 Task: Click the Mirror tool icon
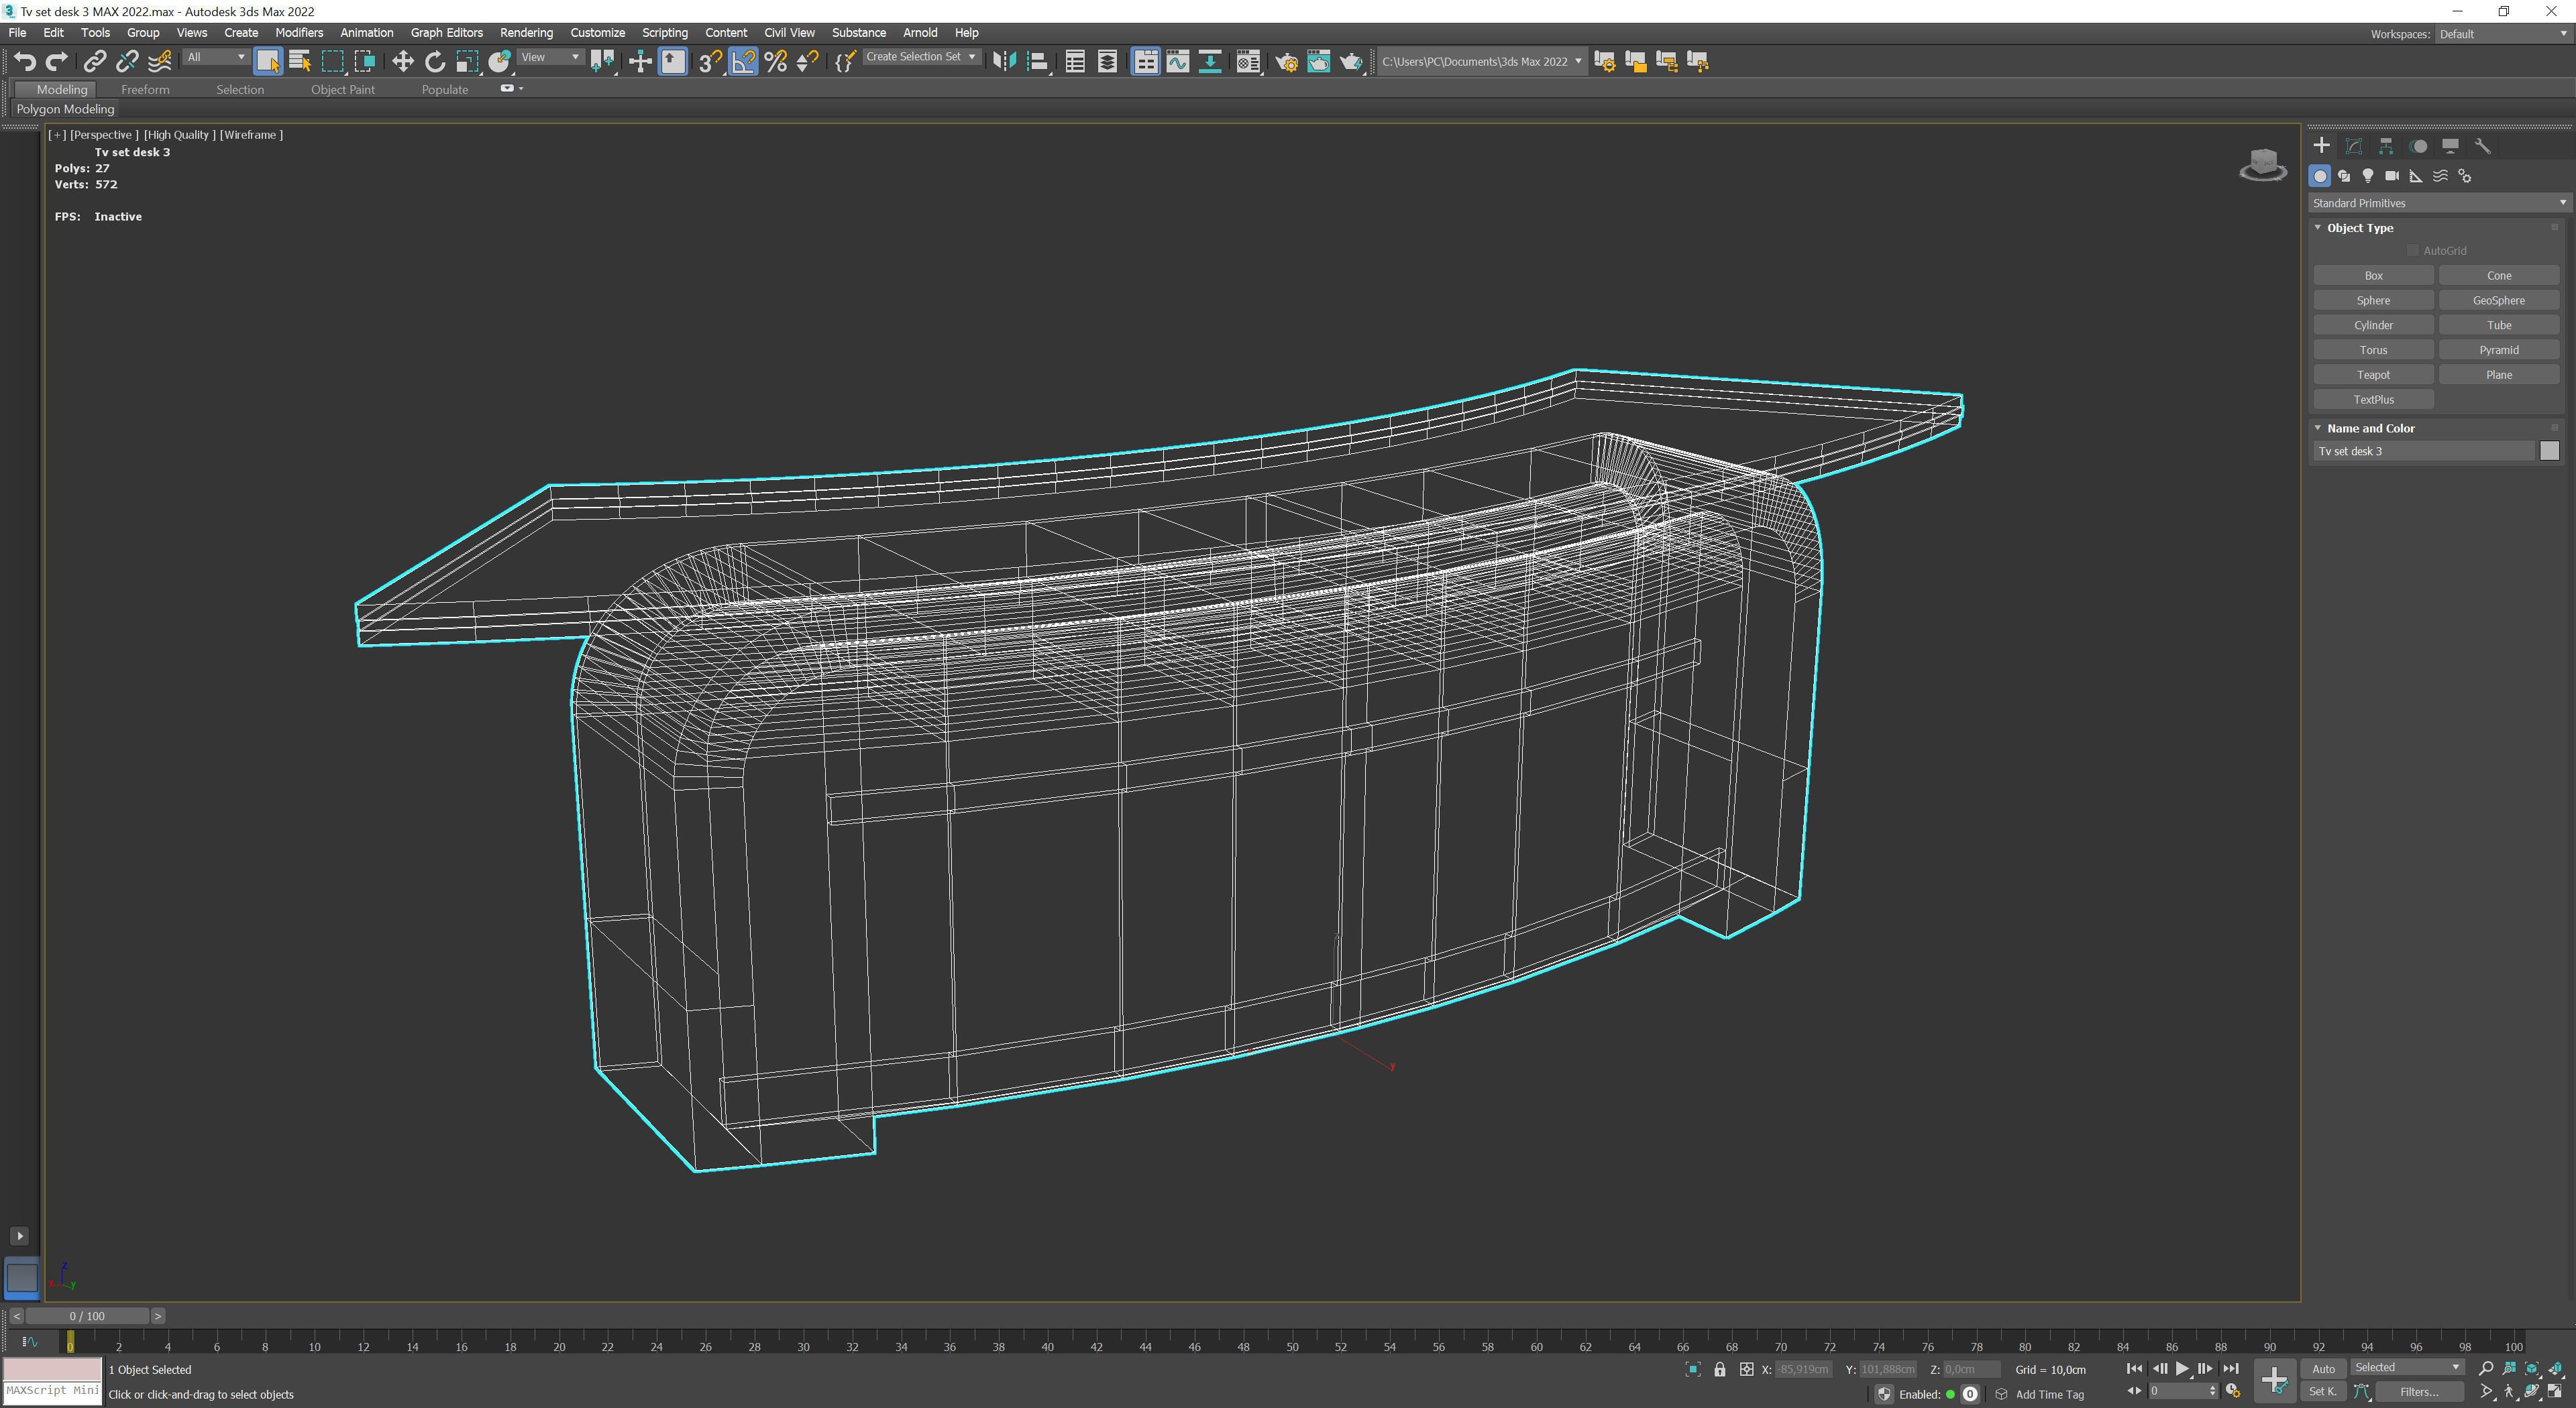pyautogui.click(x=1004, y=62)
